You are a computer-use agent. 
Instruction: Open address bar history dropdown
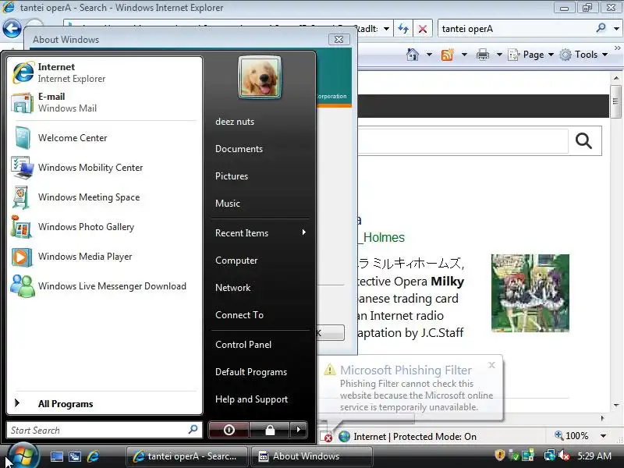coord(386,29)
